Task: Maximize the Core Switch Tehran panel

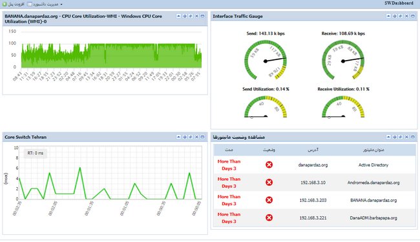Action: [x=202, y=137]
